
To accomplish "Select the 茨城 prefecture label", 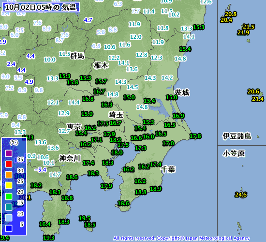I will coord(182,93).
